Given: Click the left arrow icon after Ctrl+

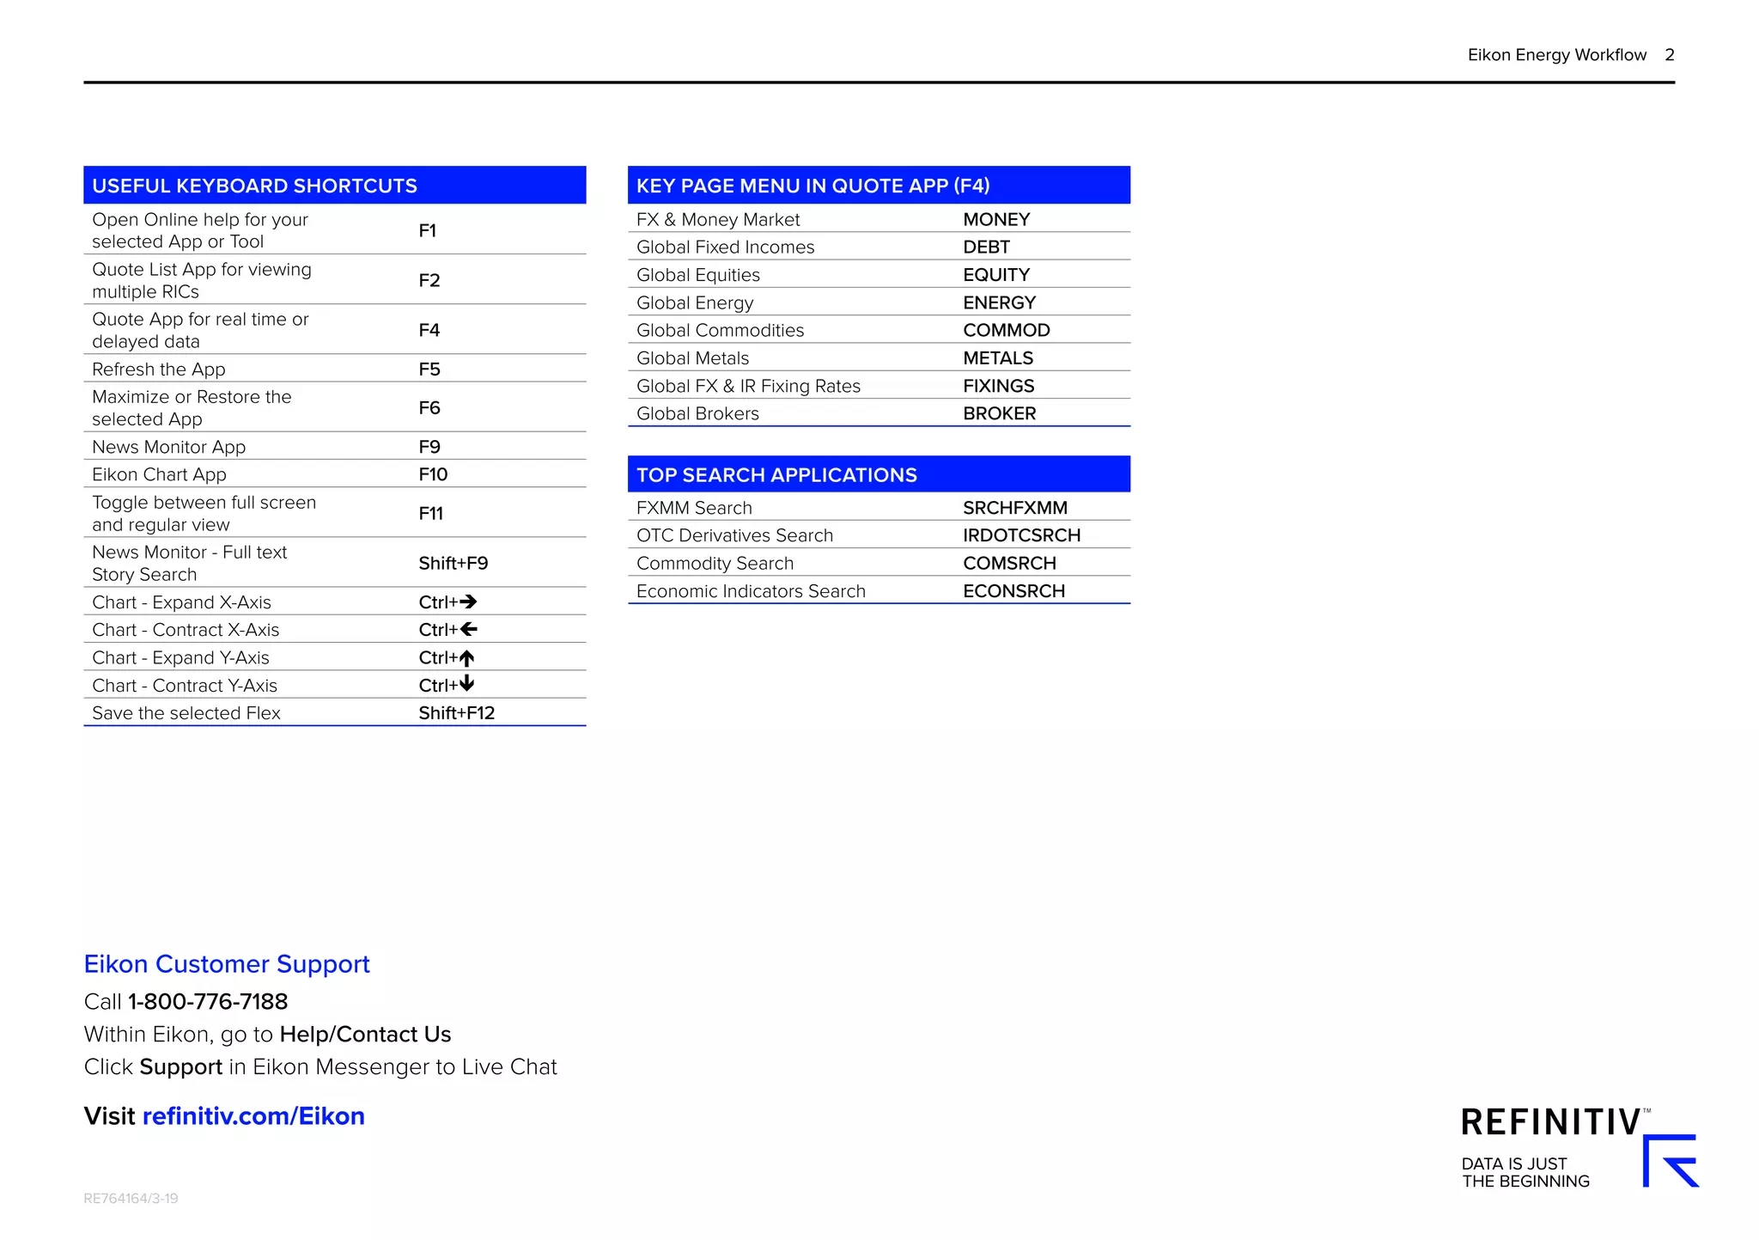Looking at the screenshot, I should (x=468, y=629).
